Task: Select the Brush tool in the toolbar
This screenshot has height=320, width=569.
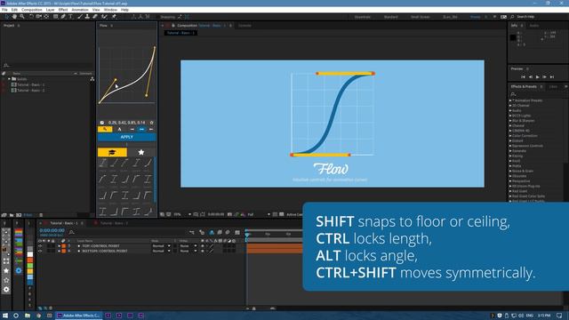Action: tap(80, 17)
